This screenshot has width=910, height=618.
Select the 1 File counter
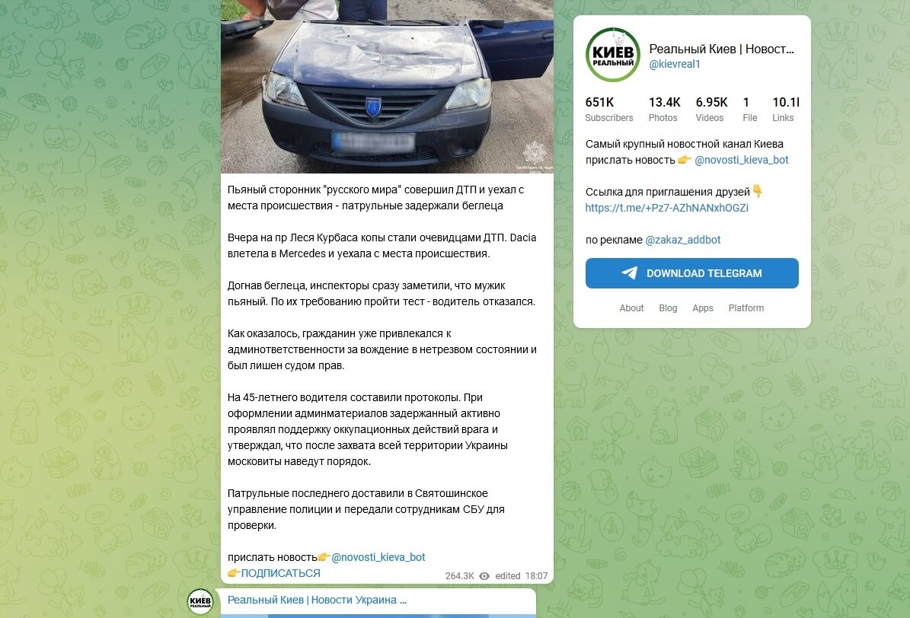pos(750,110)
